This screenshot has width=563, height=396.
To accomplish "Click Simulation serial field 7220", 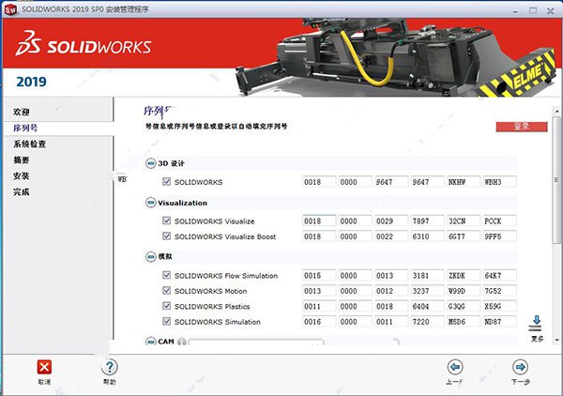I will (427, 321).
